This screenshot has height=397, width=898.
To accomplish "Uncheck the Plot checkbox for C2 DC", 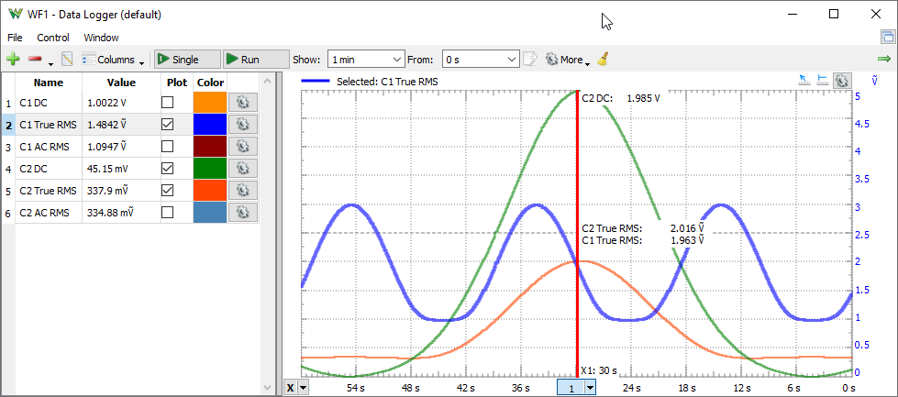I will pyautogui.click(x=167, y=168).
